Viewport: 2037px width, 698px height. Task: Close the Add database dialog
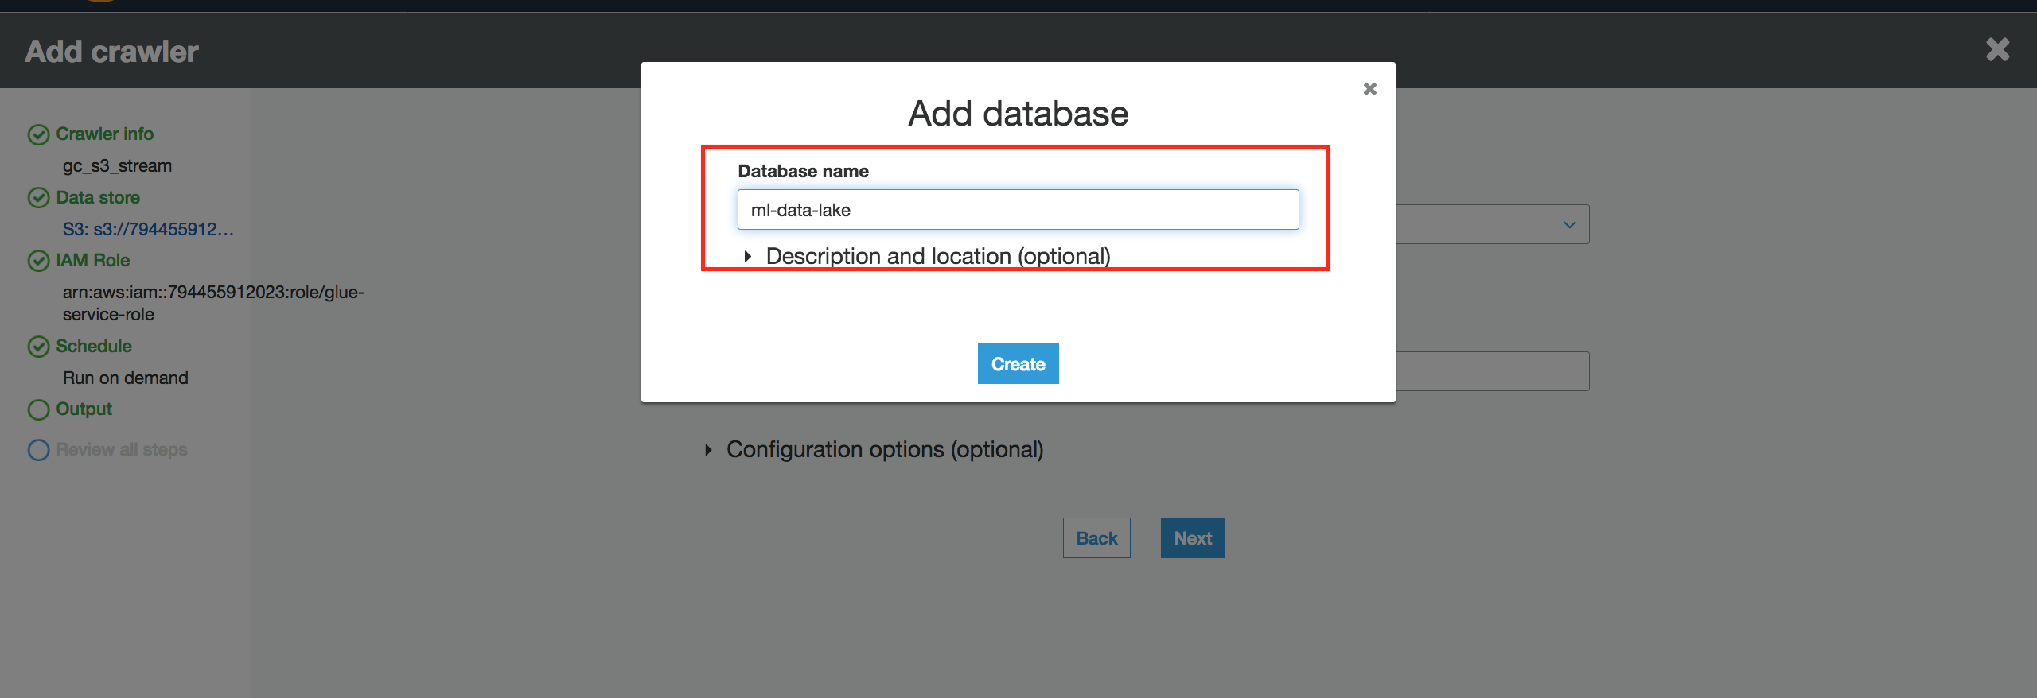click(x=1369, y=89)
